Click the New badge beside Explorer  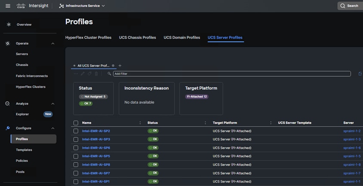click(x=48, y=114)
